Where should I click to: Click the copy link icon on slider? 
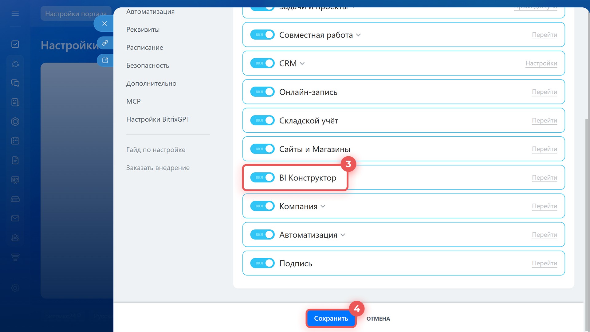pos(105,43)
